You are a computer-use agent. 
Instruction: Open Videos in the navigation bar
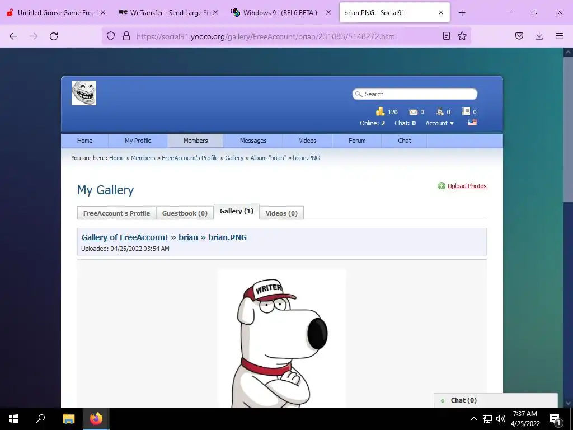[308, 141]
